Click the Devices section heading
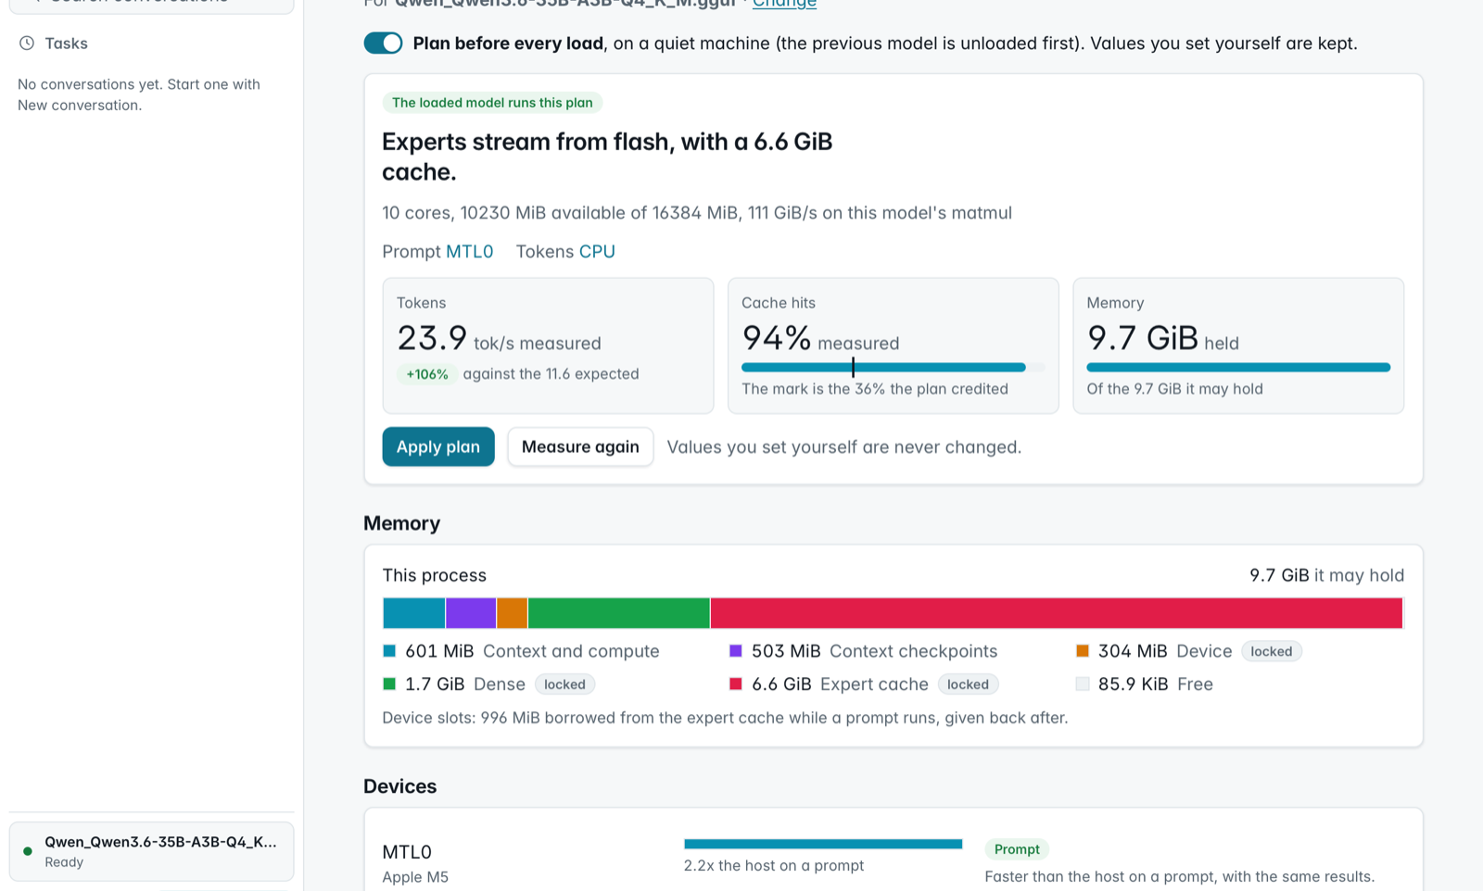This screenshot has width=1483, height=891. tap(400, 786)
